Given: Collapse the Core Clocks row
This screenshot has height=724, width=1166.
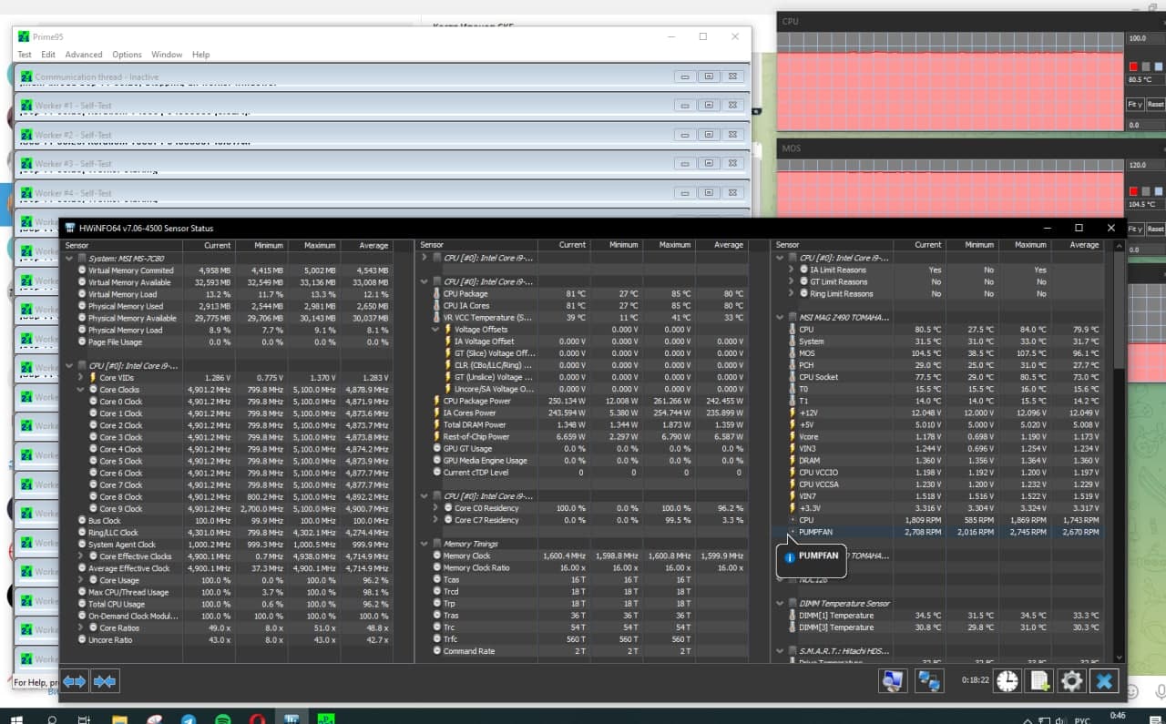Looking at the screenshot, I should coord(81,390).
